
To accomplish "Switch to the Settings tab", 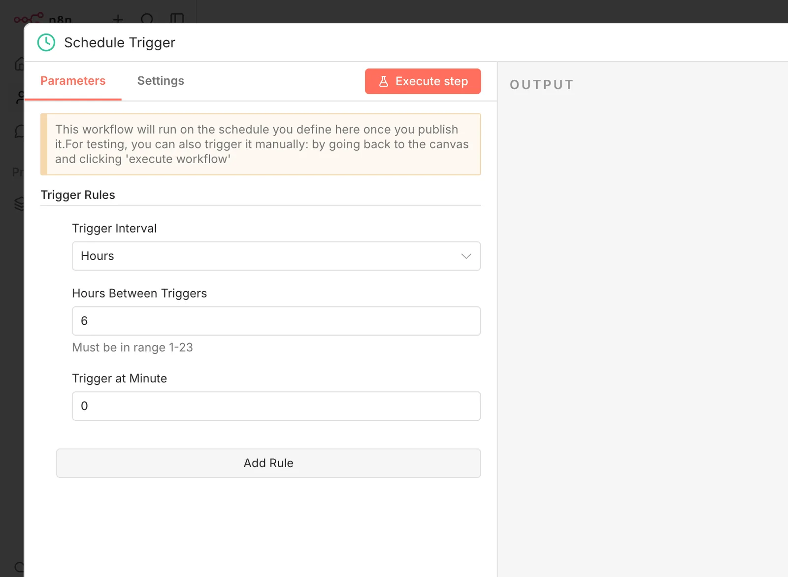I will click(x=161, y=81).
